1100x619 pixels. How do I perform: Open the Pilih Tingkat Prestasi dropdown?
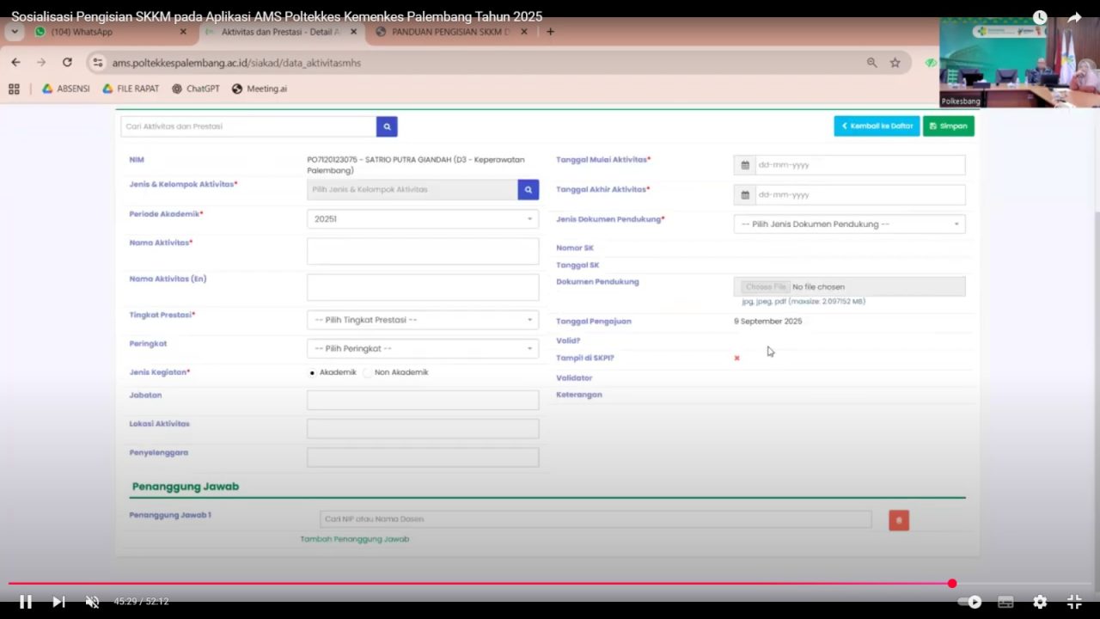pos(423,320)
